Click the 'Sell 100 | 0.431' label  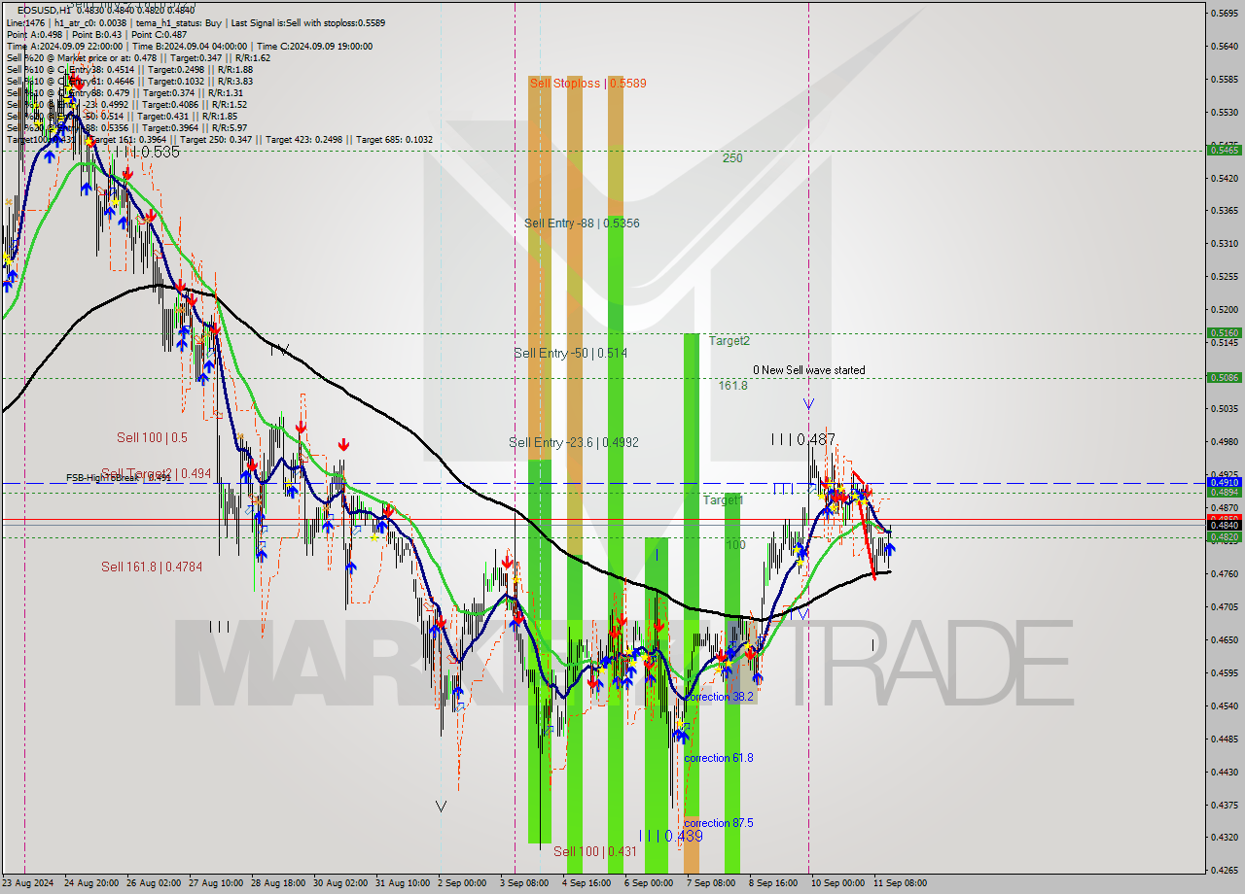coord(595,852)
